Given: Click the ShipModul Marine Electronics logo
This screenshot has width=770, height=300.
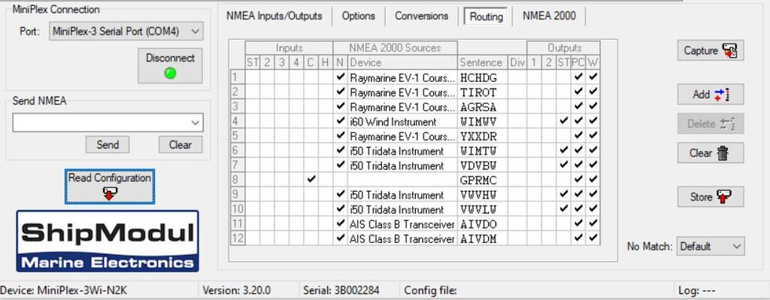Looking at the screenshot, I should 108,241.
